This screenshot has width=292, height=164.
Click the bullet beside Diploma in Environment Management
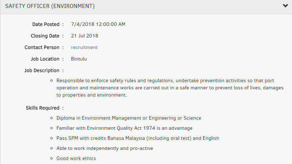[52, 118]
